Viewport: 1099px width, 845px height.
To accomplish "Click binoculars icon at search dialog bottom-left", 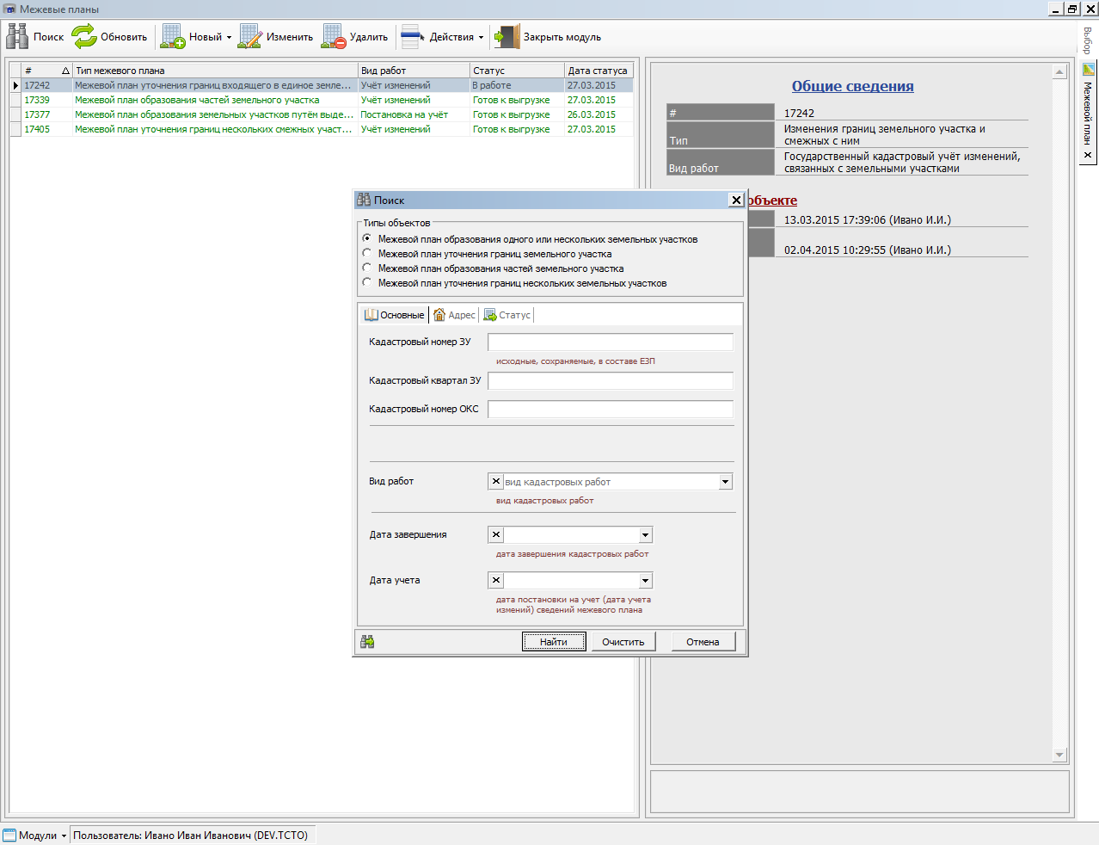I will pos(367,642).
